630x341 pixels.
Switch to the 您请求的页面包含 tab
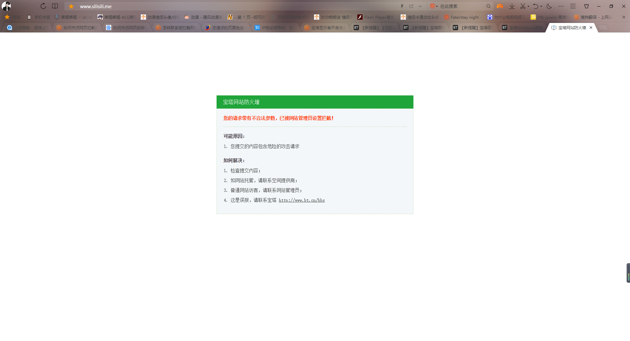(x=225, y=28)
